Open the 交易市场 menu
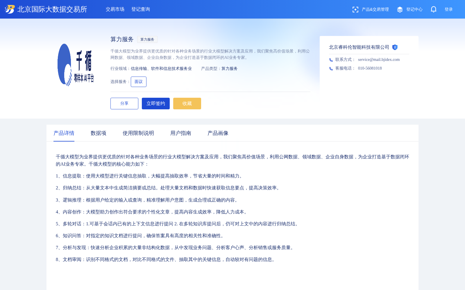The height and width of the screenshot is (290, 465). pyautogui.click(x=115, y=9)
